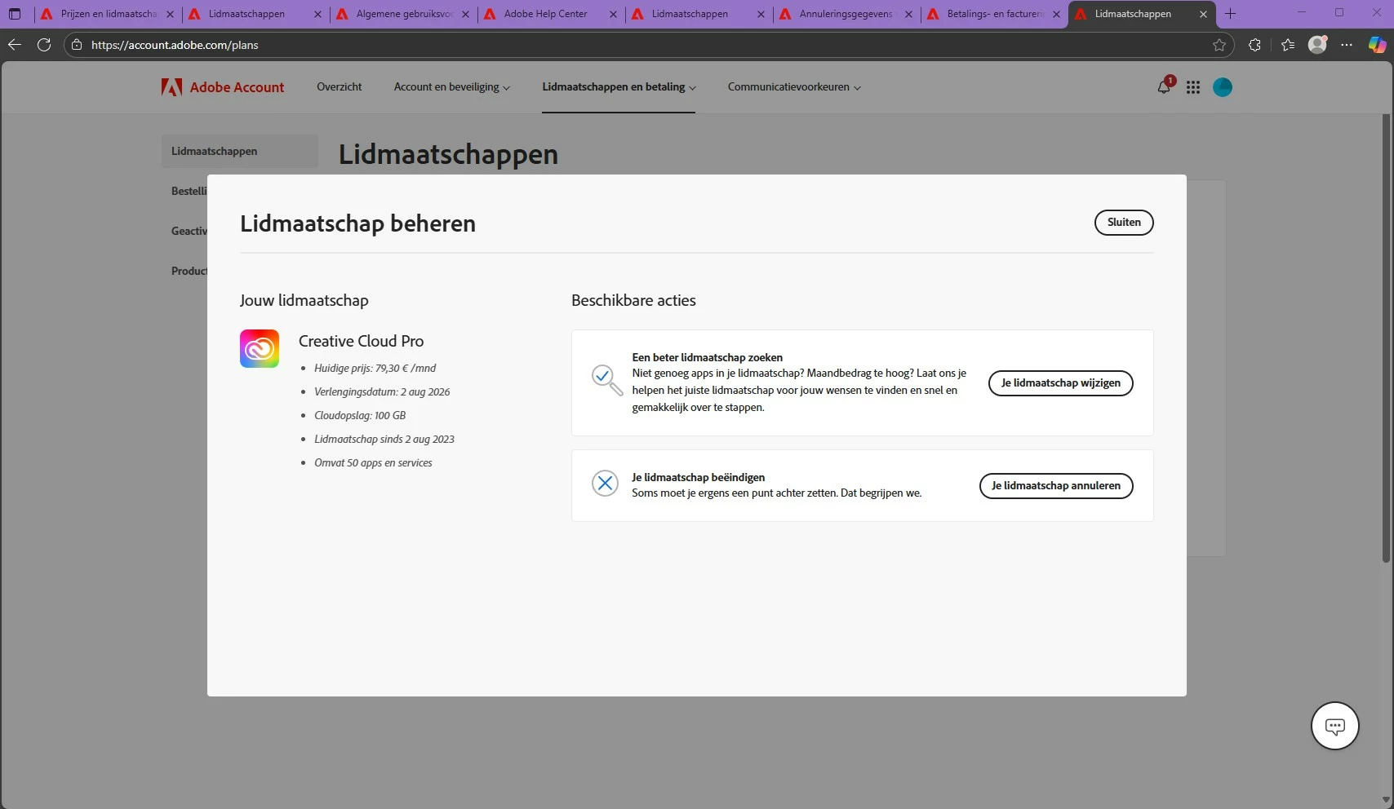Image resolution: width=1394 pixels, height=809 pixels.
Task: Click the Creative Cloud Pro app icon
Action: pyautogui.click(x=260, y=348)
